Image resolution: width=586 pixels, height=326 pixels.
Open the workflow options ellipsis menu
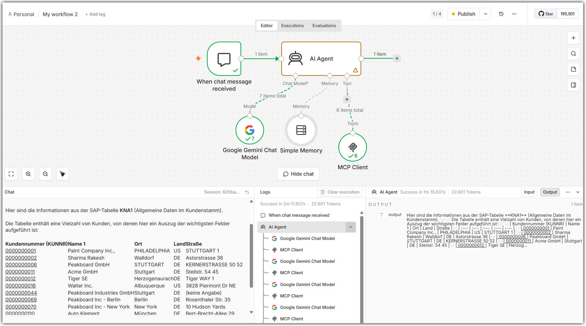coord(514,14)
